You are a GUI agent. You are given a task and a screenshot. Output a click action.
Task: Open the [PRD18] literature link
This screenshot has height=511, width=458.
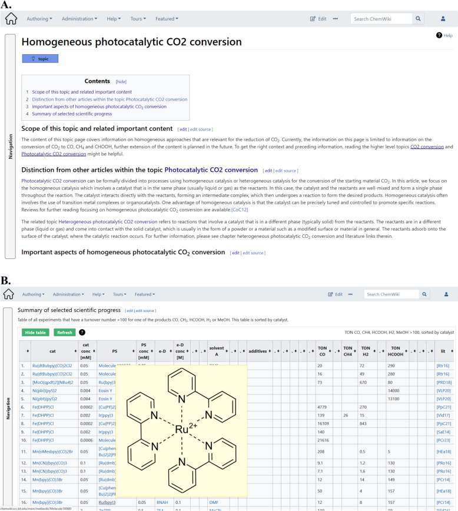tap(444, 382)
